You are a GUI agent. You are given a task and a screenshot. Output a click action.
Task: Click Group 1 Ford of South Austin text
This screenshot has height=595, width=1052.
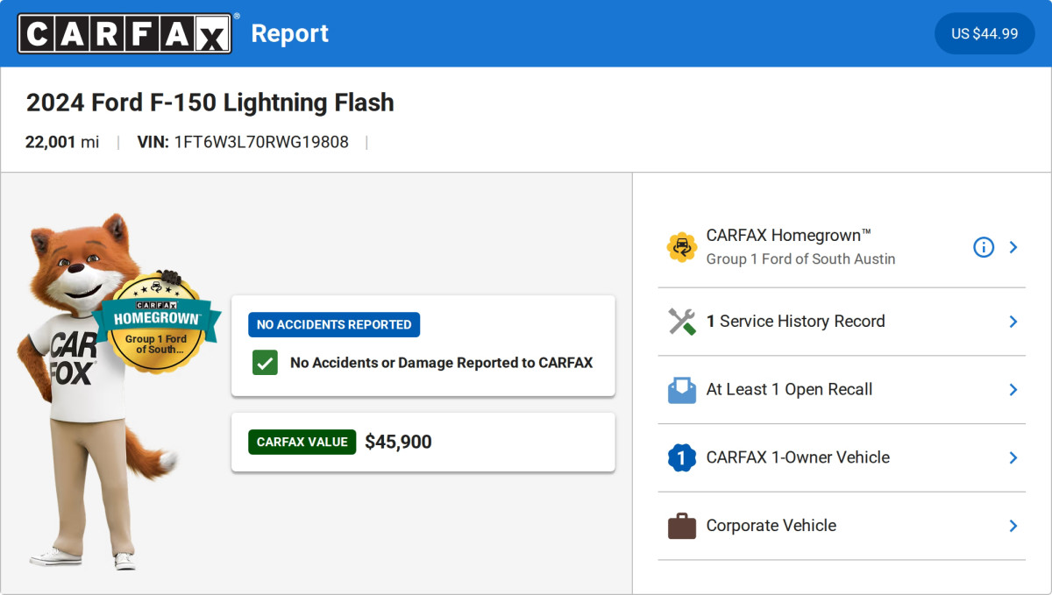(801, 259)
